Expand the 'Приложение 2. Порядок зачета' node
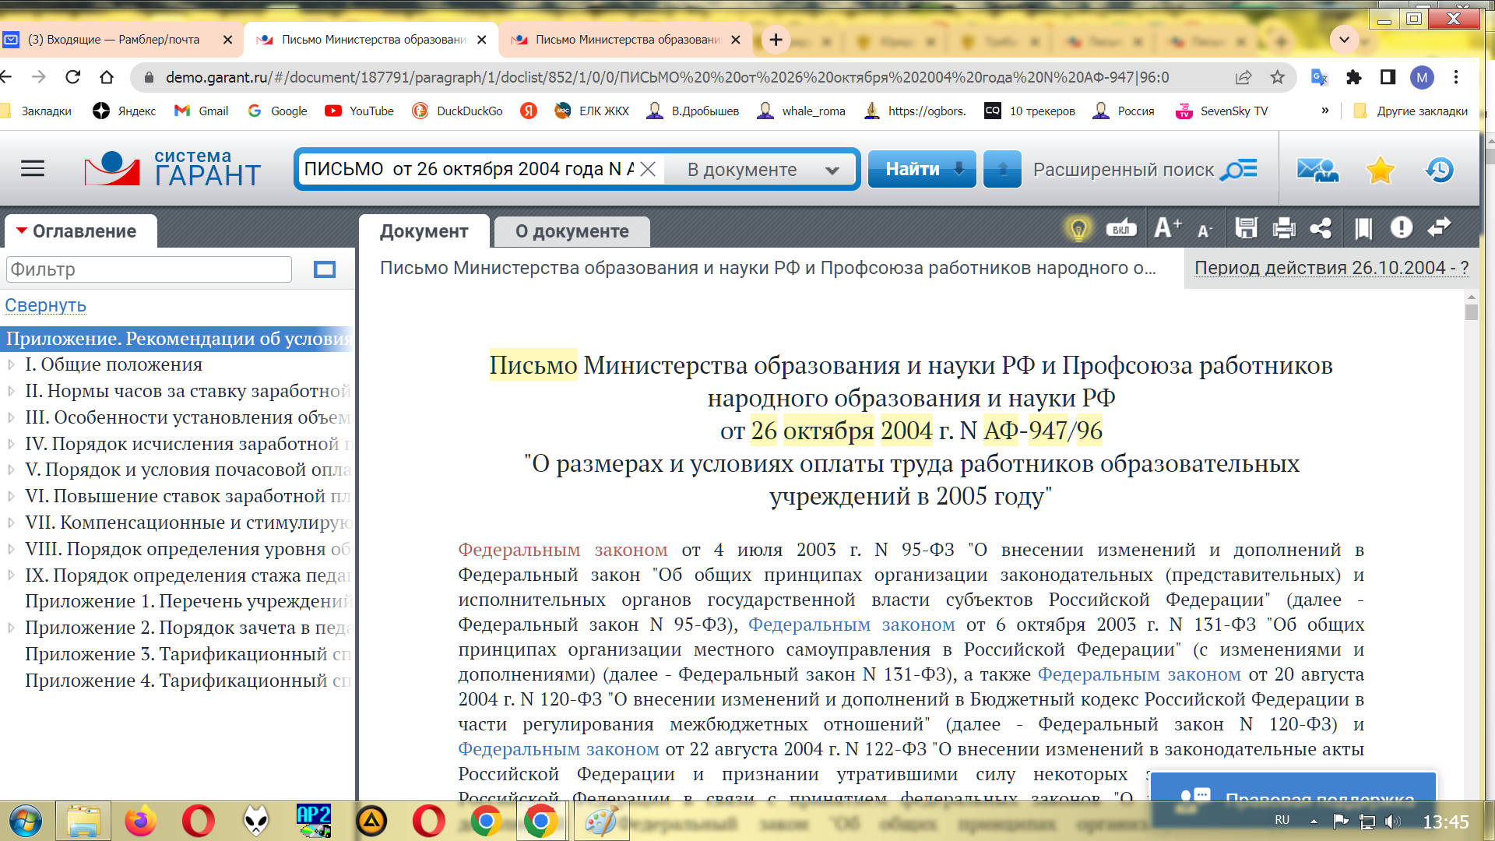The width and height of the screenshot is (1495, 841). 11,628
